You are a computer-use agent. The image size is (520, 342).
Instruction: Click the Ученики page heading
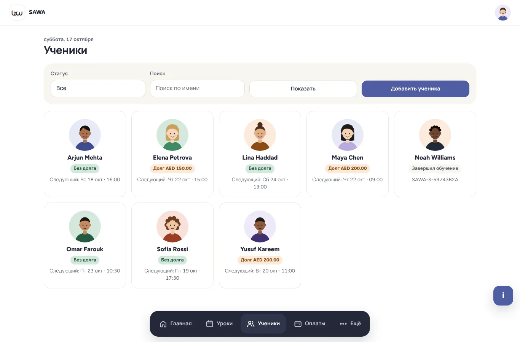point(65,50)
